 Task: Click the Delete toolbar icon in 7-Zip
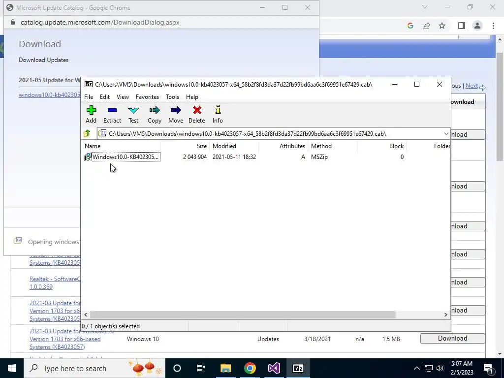pos(197,114)
